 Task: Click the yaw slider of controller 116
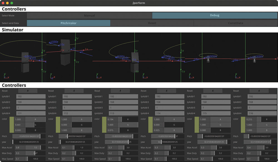260,142
